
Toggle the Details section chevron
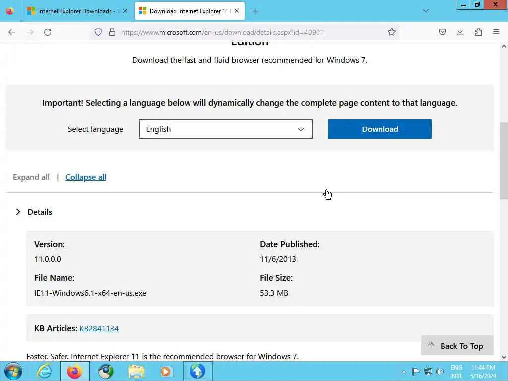[18, 212]
